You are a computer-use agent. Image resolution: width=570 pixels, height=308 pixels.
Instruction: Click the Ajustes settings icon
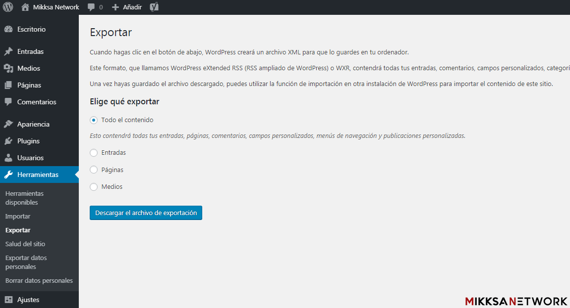tap(8, 300)
